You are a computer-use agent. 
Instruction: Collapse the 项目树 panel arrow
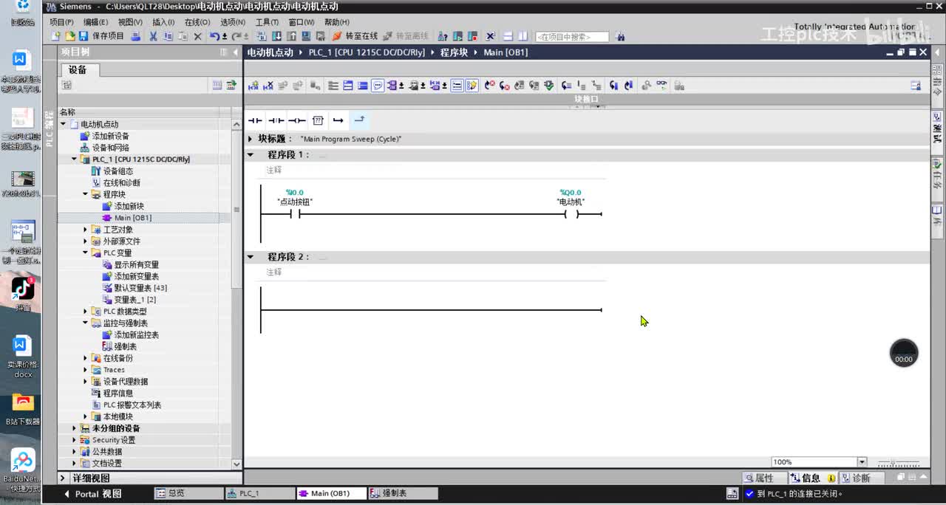click(x=235, y=52)
